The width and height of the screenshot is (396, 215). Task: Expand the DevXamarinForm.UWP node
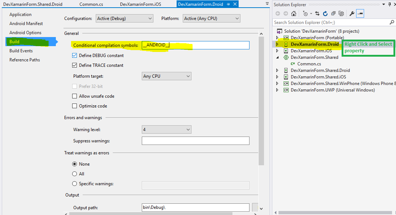277,90
